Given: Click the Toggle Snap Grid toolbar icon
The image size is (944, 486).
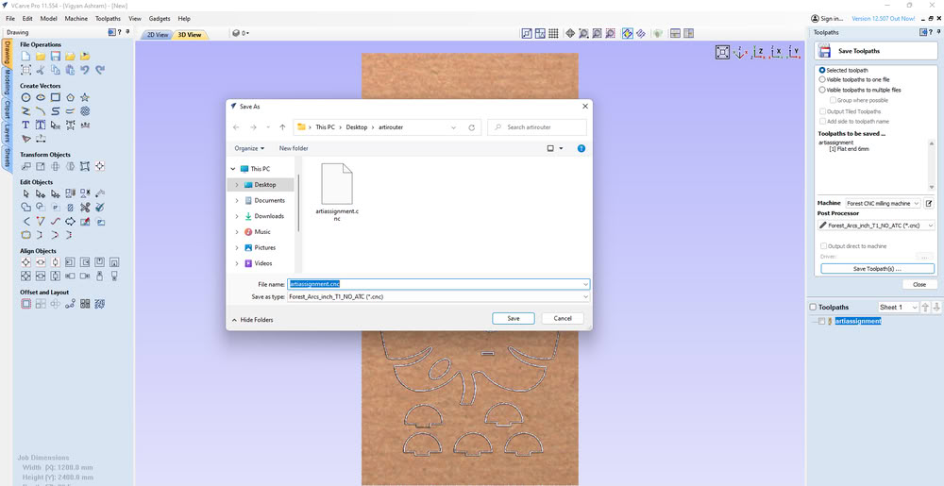Looking at the screenshot, I should (553, 34).
